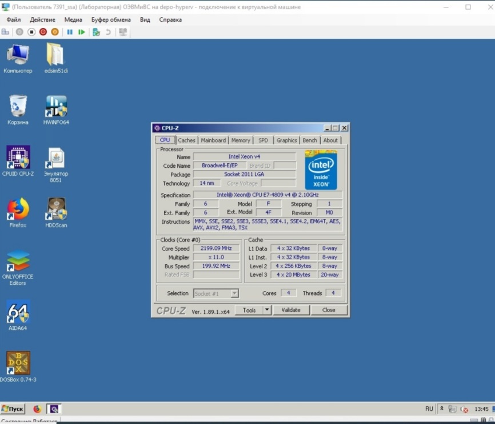The height and width of the screenshot is (424, 495).
Task: Click the red Shut Down toolbar icon
Action: (x=43, y=32)
